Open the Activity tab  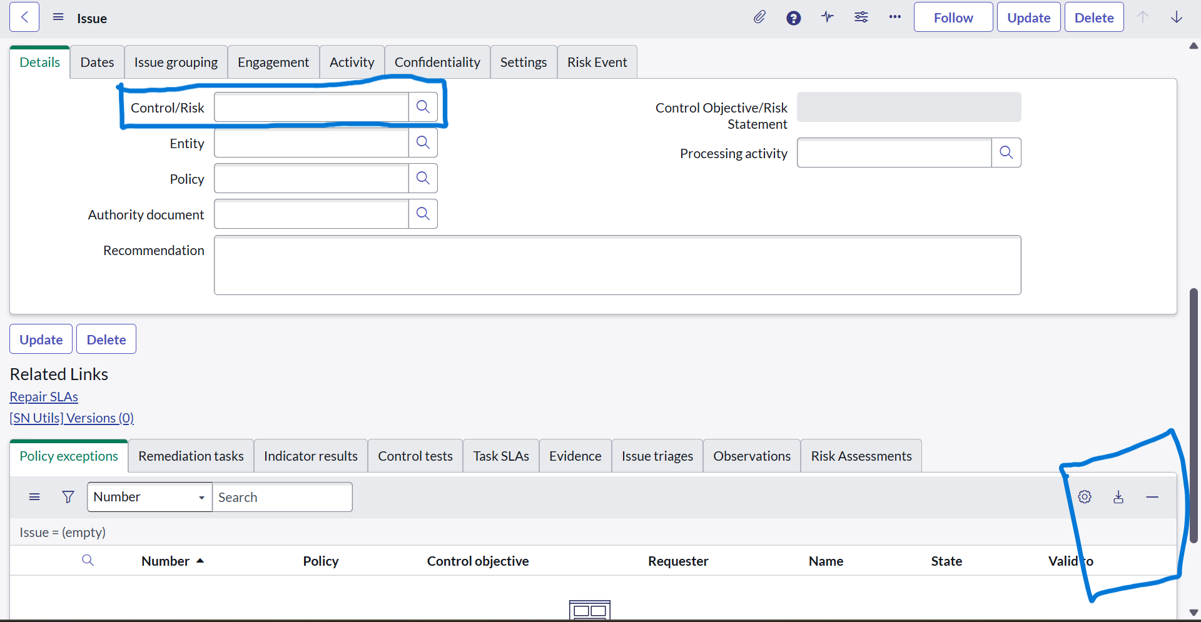click(x=352, y=62)
